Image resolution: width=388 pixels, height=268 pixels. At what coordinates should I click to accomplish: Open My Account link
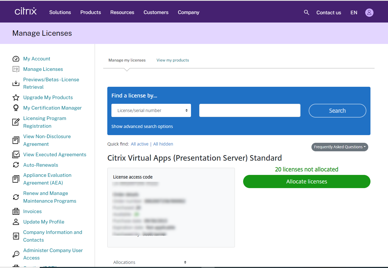click(x=37, y=59)
